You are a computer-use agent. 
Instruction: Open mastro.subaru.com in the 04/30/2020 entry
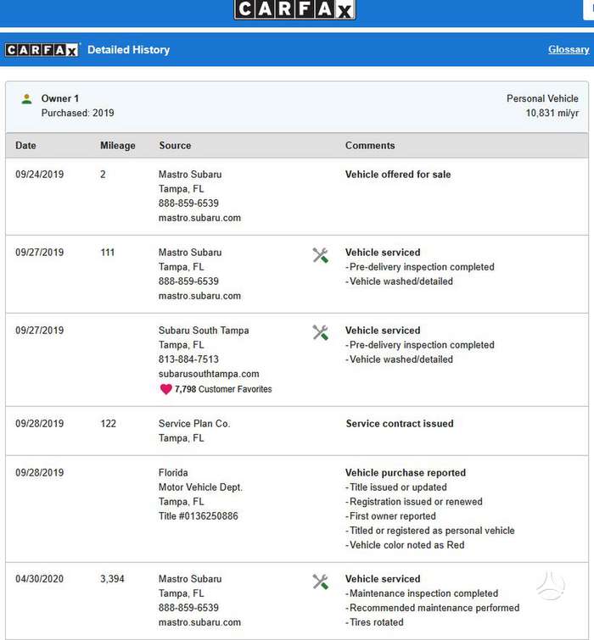(199, 622)
